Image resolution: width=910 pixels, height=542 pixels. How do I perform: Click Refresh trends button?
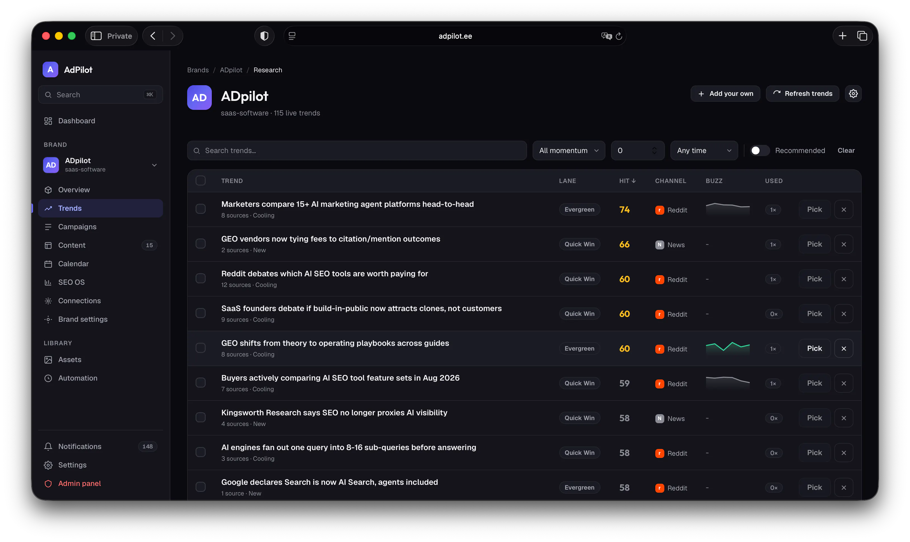[x=802, y=94]
